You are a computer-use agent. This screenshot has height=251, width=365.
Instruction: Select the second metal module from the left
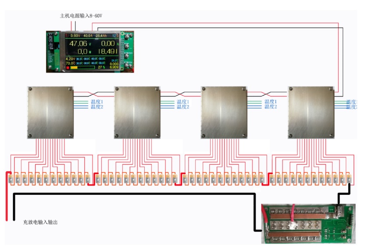pos(136,112)
